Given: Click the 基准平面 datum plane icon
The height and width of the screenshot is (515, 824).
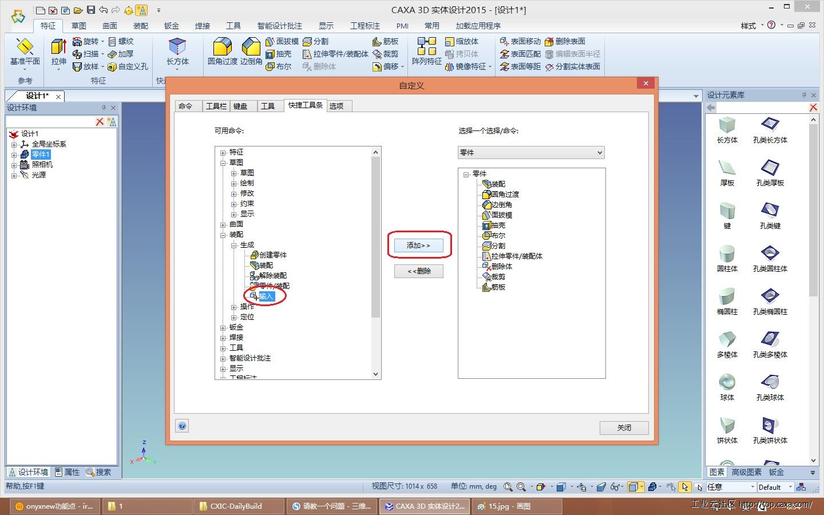Looking at the screenshot, I should [25, 52].
